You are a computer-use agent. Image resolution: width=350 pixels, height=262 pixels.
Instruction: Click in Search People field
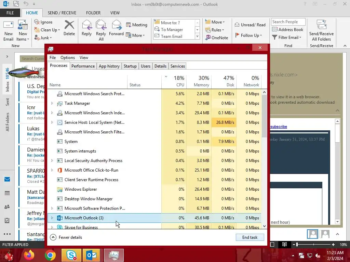coord(288,22)
